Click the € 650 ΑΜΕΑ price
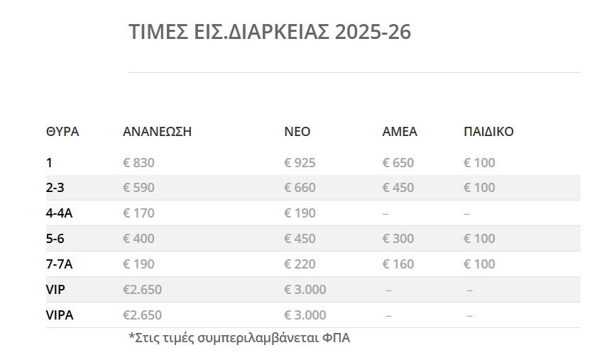Viewport: 607px width, 350px height. tap(398, 163)
